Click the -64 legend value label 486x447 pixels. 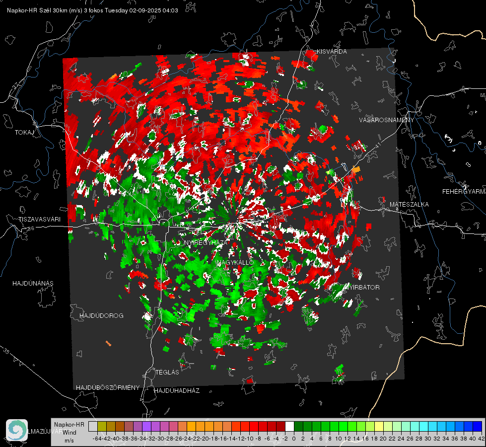97,439
